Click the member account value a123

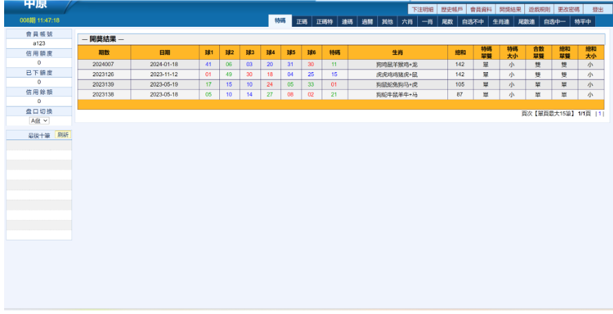[39, 43]
